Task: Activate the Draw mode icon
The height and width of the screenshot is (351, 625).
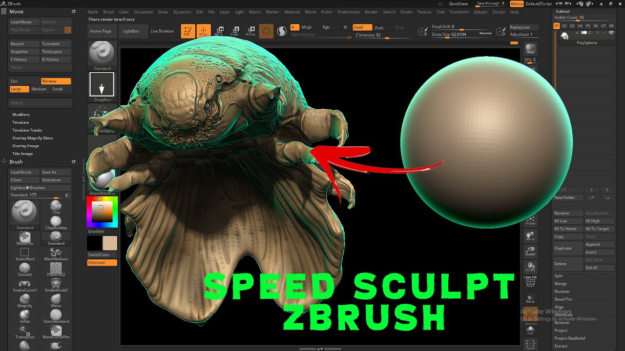Action: coord(204,31)
